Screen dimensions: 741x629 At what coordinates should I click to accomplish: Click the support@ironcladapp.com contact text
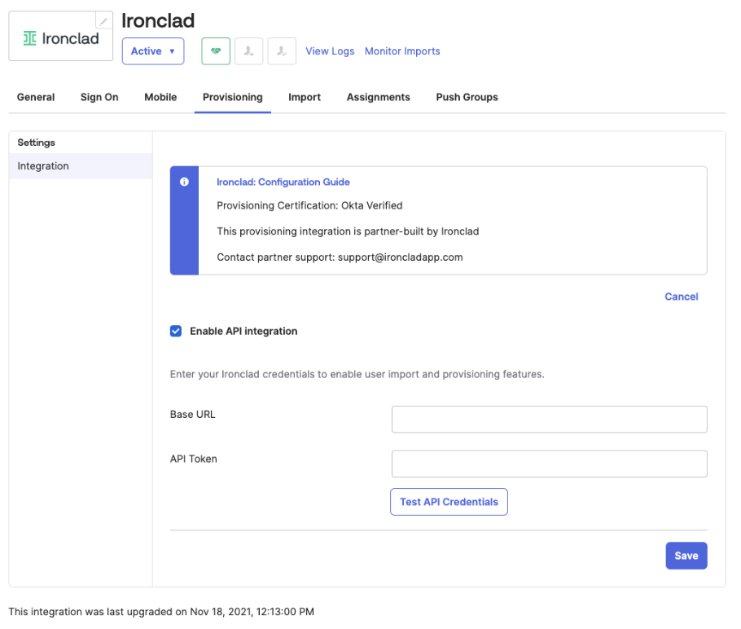tap(401, 257)
